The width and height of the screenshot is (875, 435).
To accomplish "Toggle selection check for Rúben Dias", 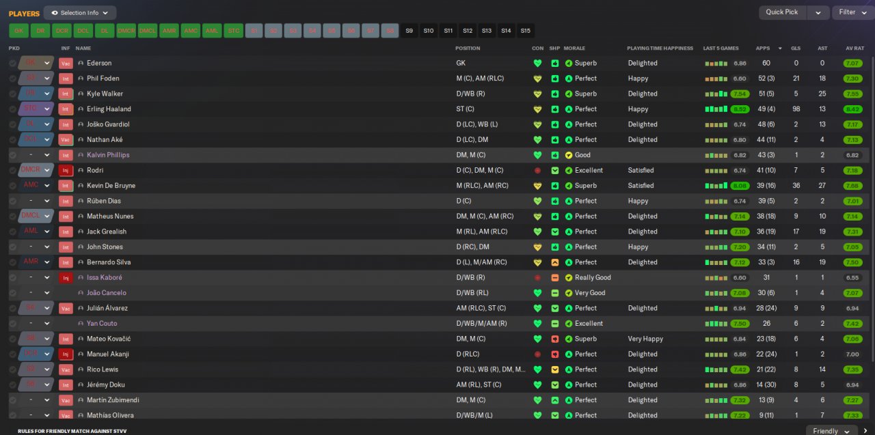I will (x=12, y=201).
